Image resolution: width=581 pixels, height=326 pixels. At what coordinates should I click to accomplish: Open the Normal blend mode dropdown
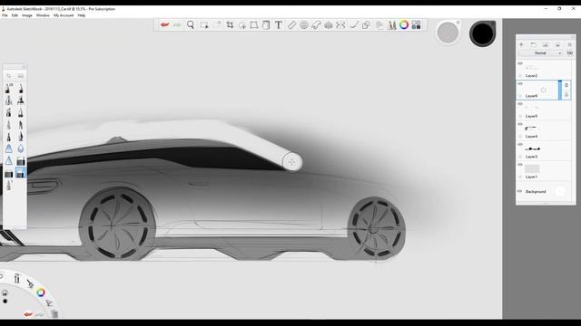pyautogui.click(x=541, y=53)
